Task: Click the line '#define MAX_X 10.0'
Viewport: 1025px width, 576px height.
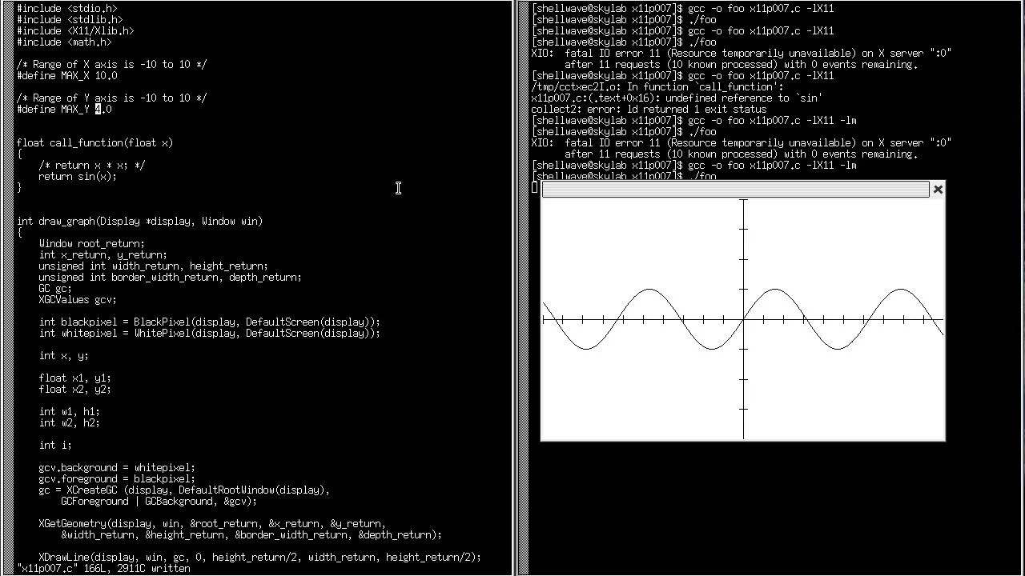Action: pyautogui.click(x=66, y=76)
